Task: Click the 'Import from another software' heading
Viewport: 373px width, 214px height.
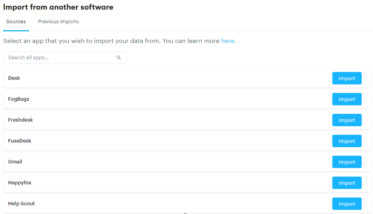Action: pos(58,7)
